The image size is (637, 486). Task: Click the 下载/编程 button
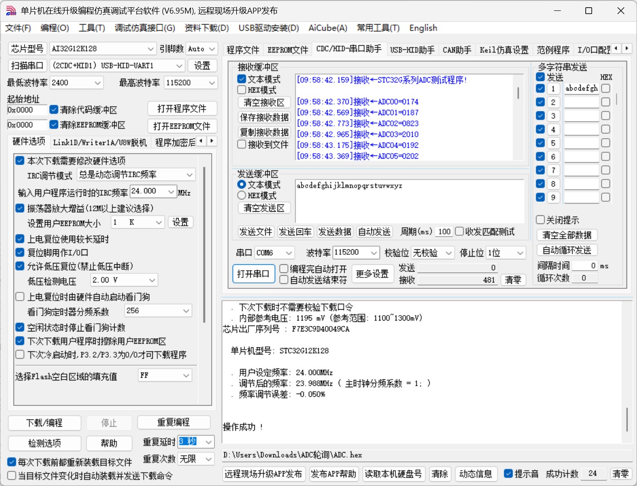tap(44, 423)
